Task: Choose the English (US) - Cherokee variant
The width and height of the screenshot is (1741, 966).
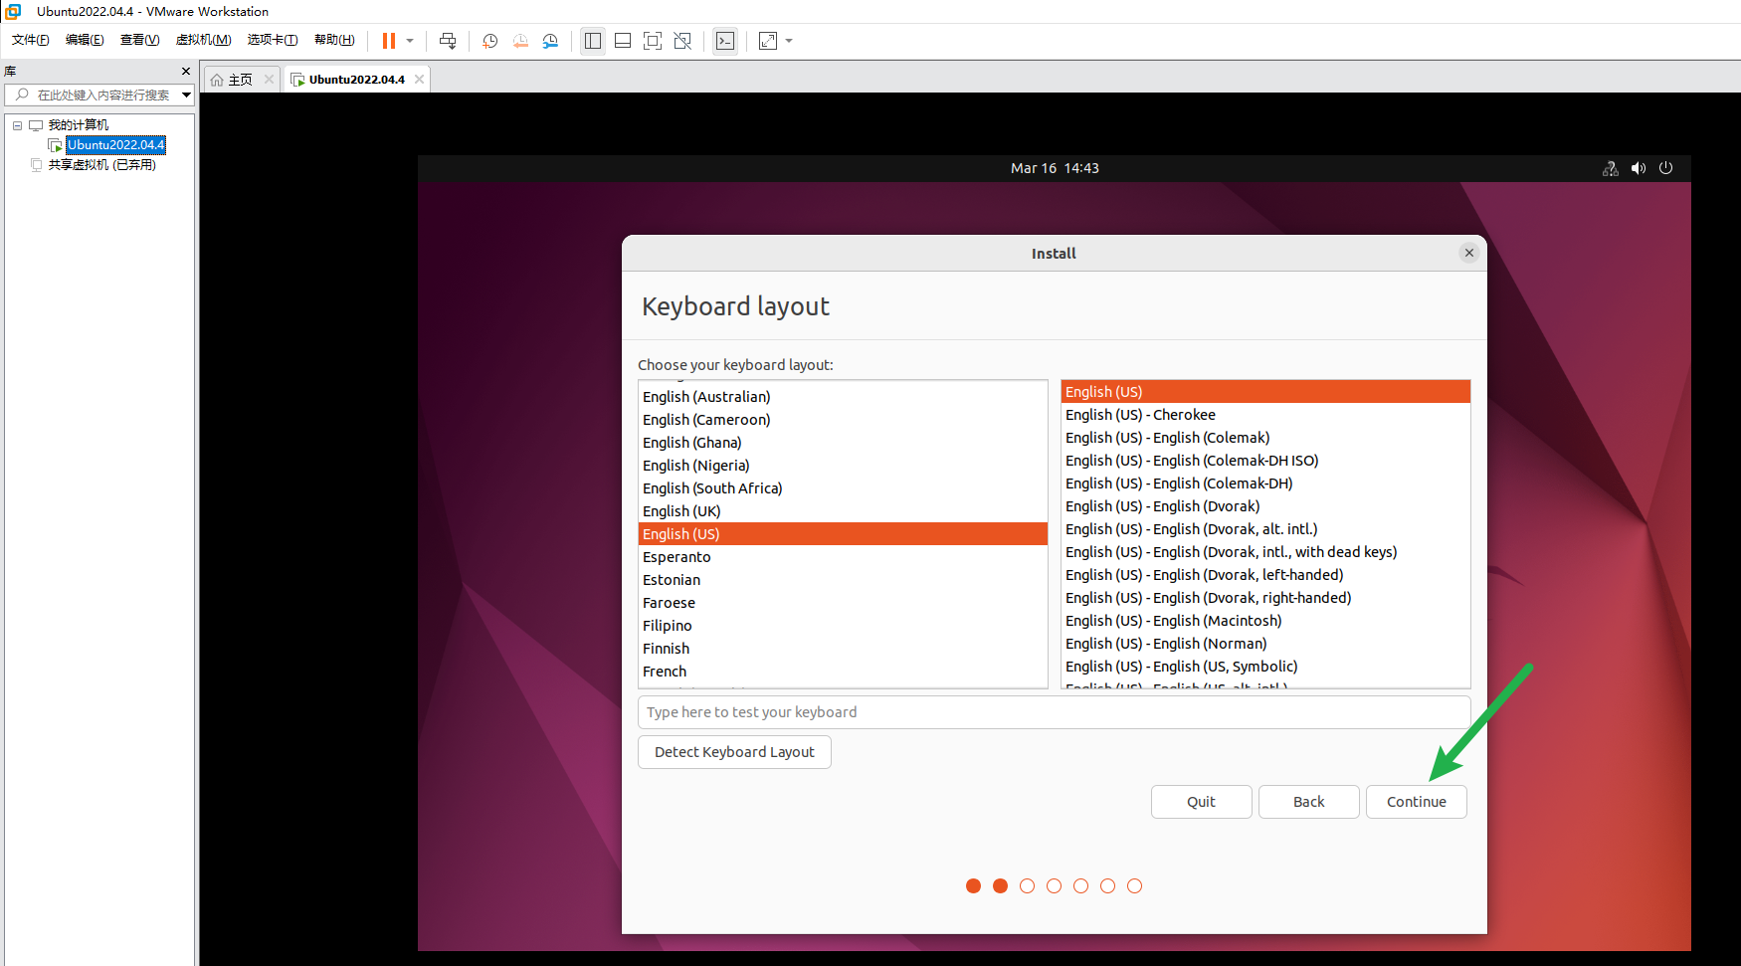Action: click(x=1265, y=415)
